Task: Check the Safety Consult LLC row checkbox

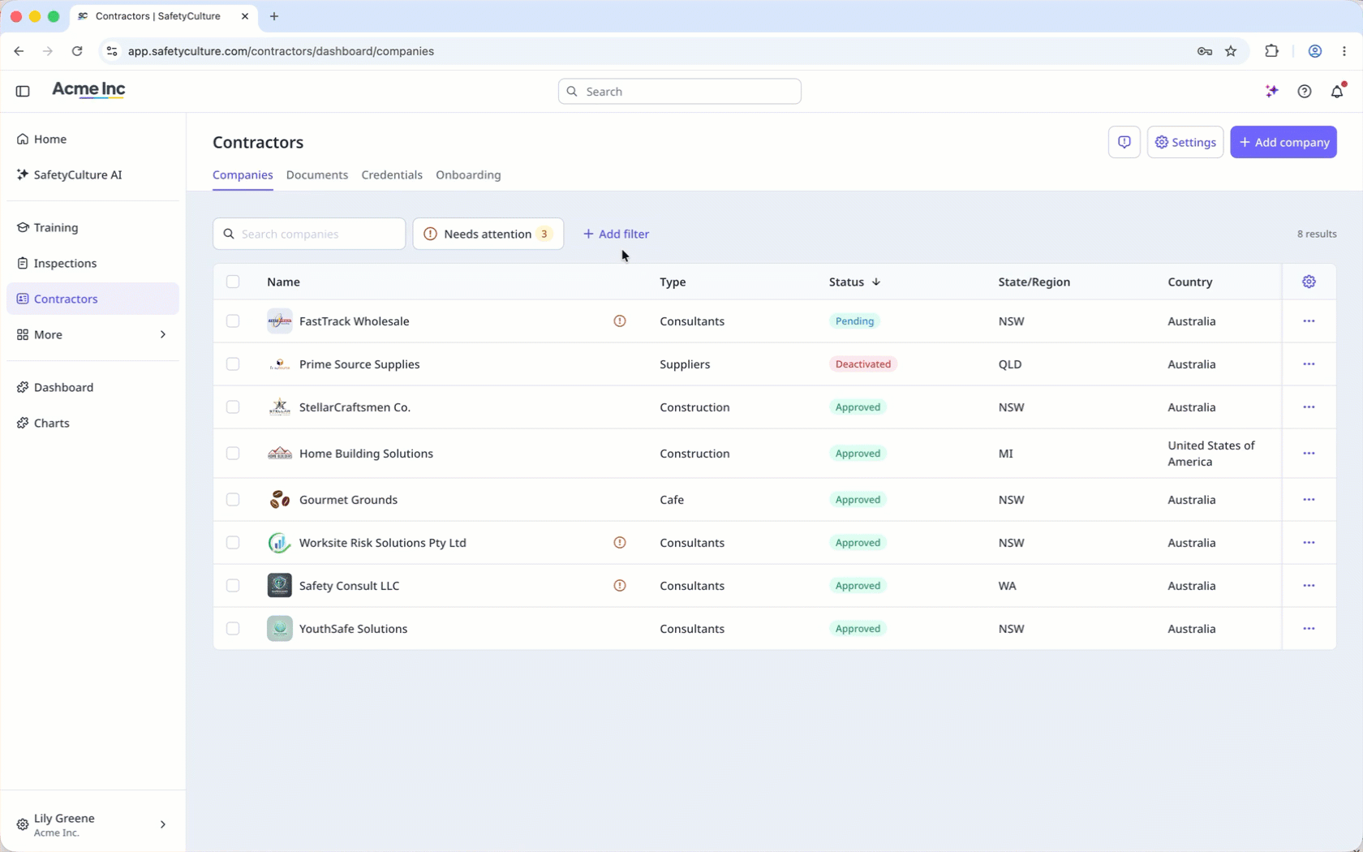Action: 233,586
